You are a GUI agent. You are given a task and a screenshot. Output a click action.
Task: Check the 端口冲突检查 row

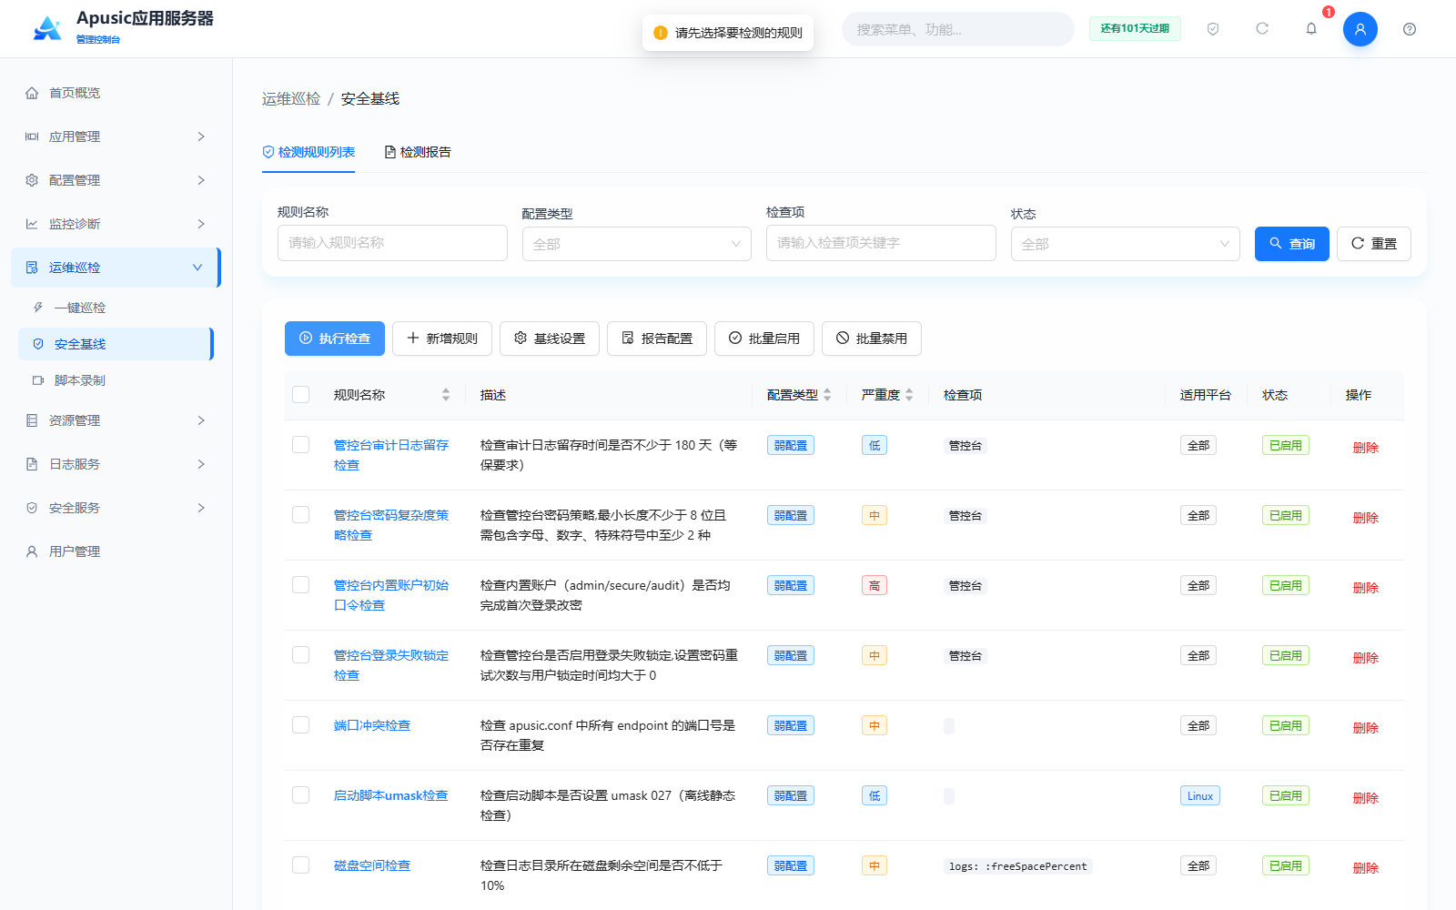click(301, 725)
